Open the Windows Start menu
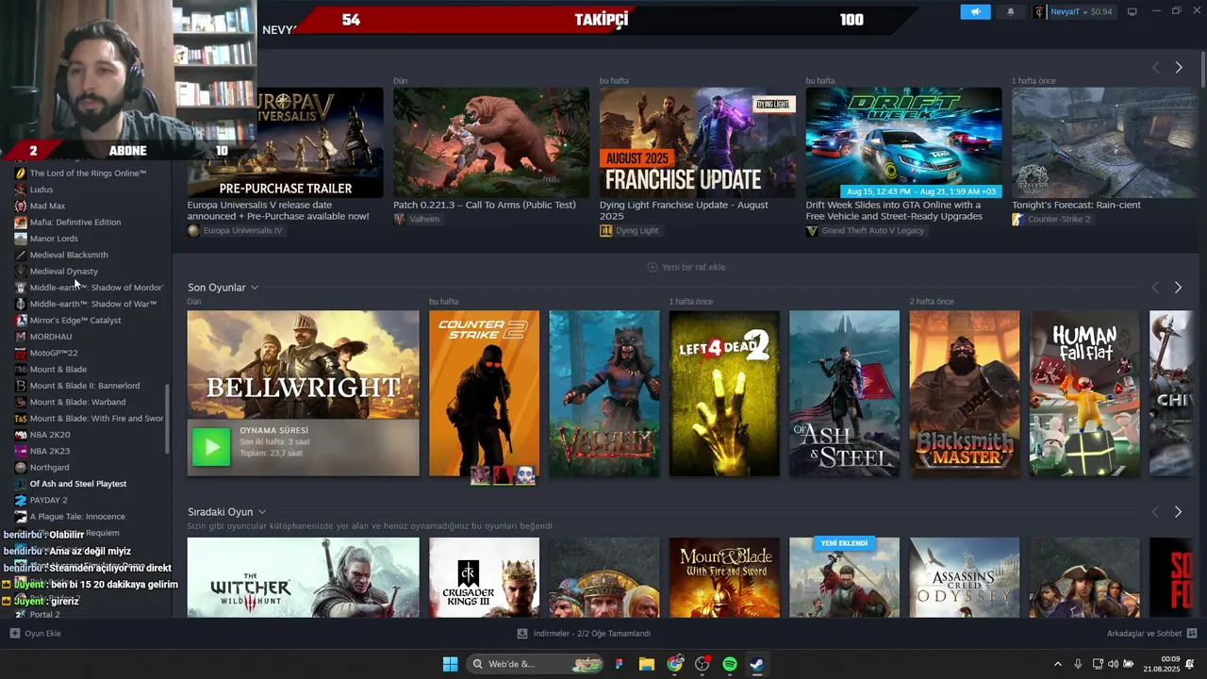 pos(450,664)
